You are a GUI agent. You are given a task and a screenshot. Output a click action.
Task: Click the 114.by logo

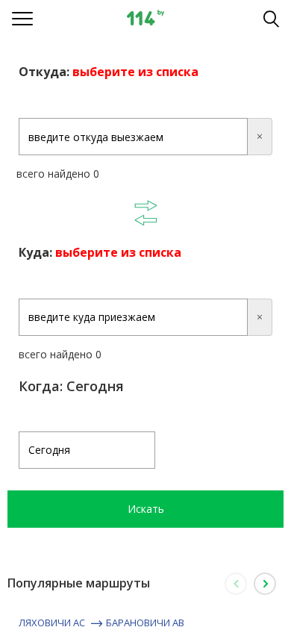click(x=145, y=18)
